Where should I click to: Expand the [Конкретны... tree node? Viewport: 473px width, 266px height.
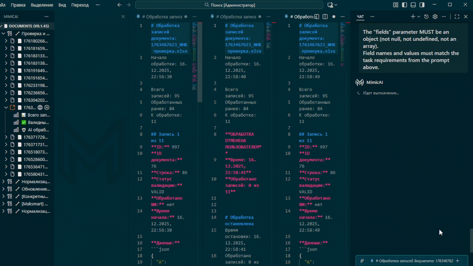pyautogui.click(x=4, y=196)
